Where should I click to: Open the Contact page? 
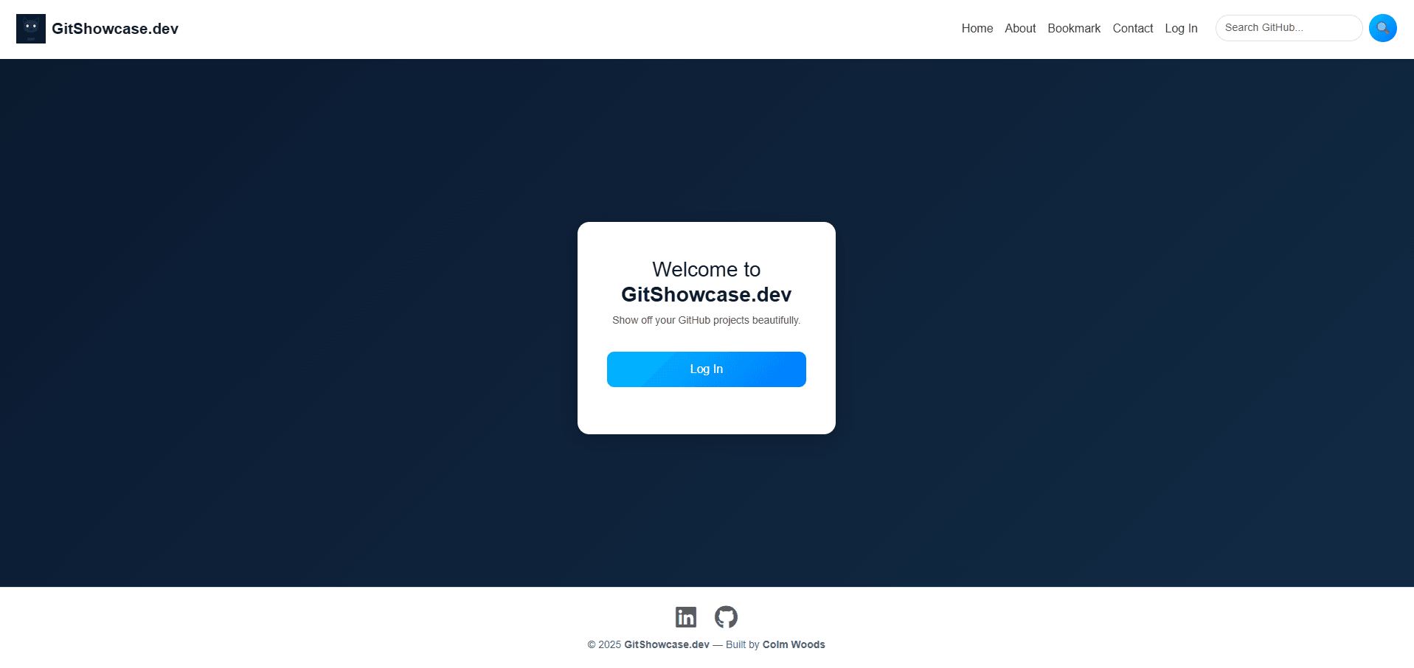tap(1132, 28)
